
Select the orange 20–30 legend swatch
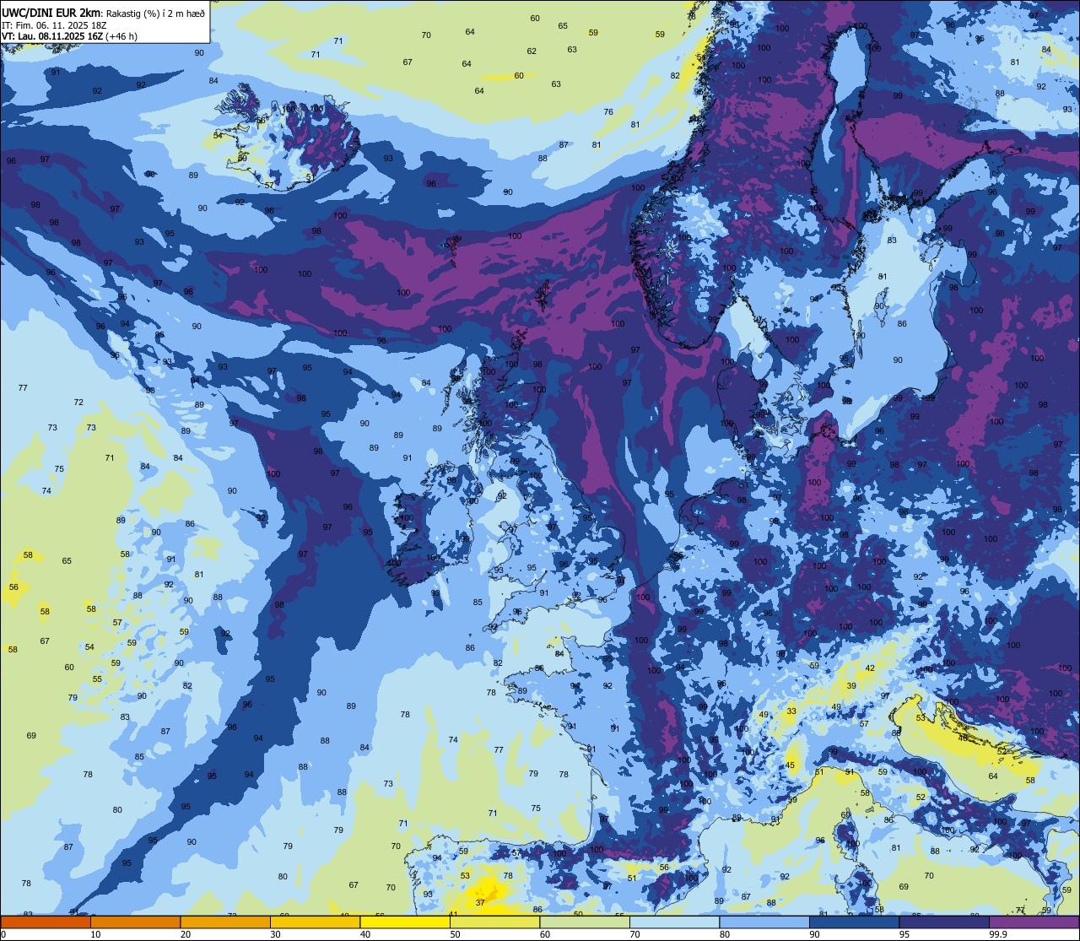tap(224, 922)
